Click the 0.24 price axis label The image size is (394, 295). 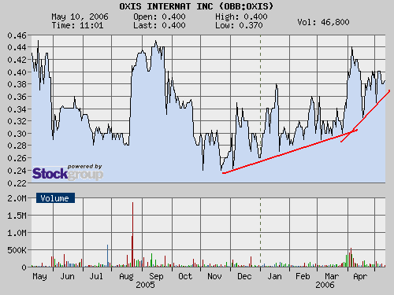pyautogui.click(x=17, y=171)
